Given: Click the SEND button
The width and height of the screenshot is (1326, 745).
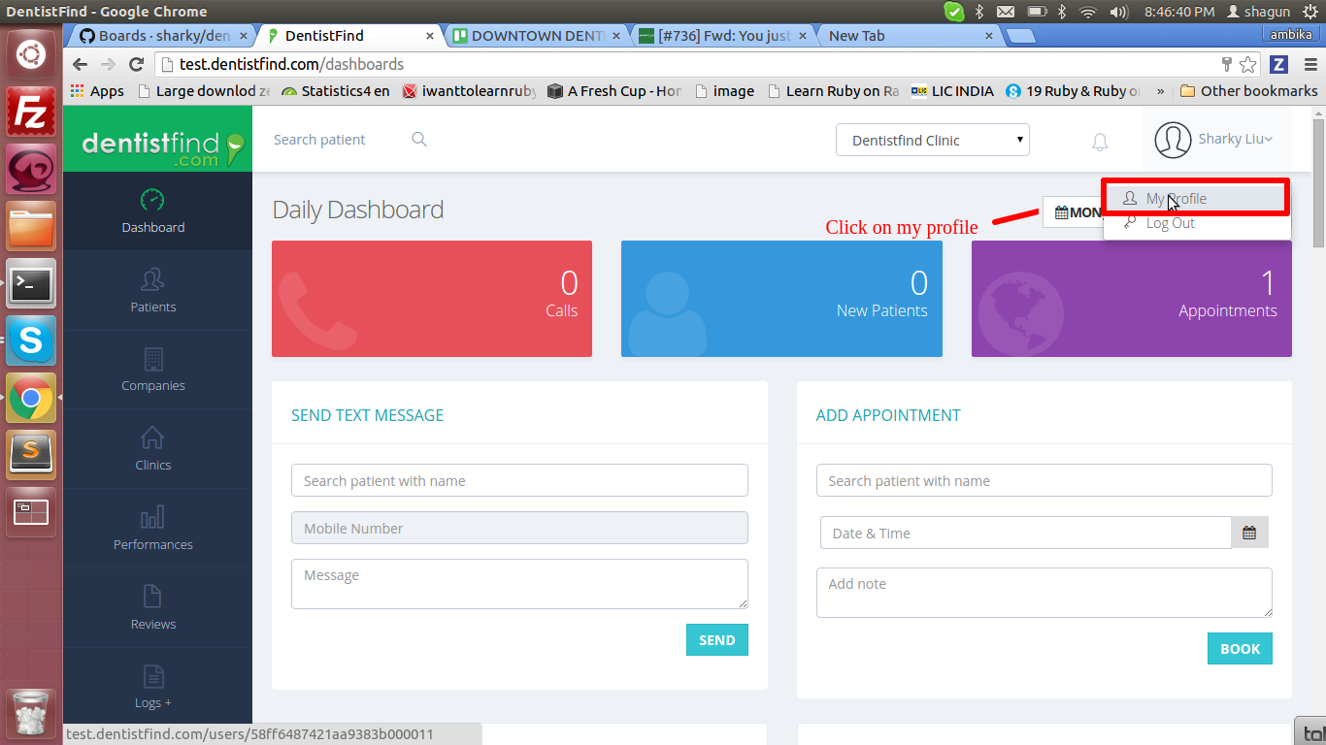Looking at the screenshot, I should pos(717,640).
